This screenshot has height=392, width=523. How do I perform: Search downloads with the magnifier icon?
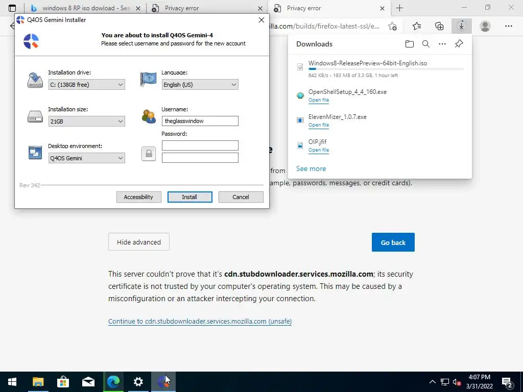tap(426, 44)
